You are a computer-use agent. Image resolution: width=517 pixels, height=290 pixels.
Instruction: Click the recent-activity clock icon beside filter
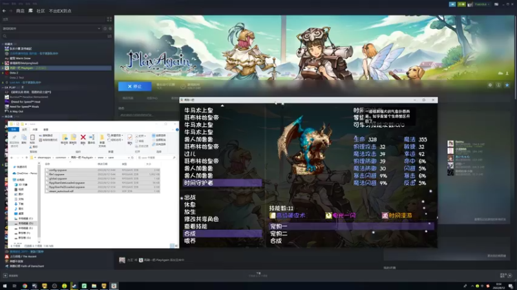click(x=105, y=28)
